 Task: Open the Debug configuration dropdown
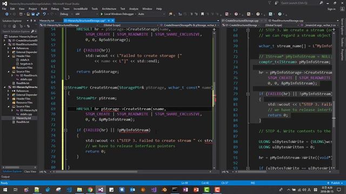coord(66,14)
